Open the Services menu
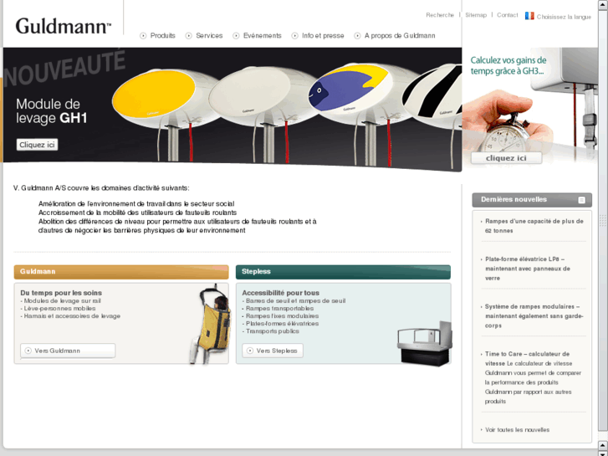The height and width of the screenshot is (456, 608). pyautogui.click(x=209, y=36)
